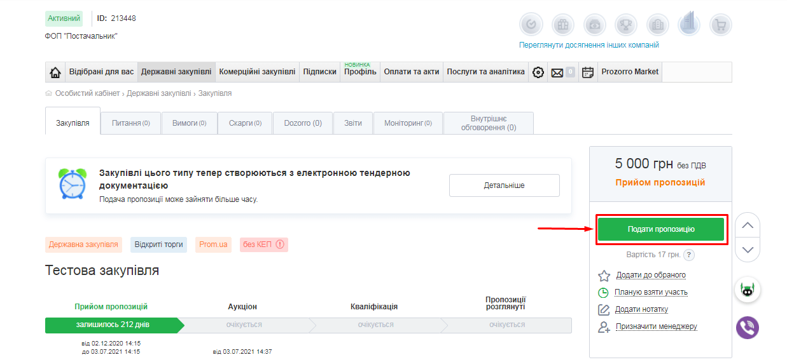Click the trophy achievement badge

pyautogui.click(x=626, y=25)
